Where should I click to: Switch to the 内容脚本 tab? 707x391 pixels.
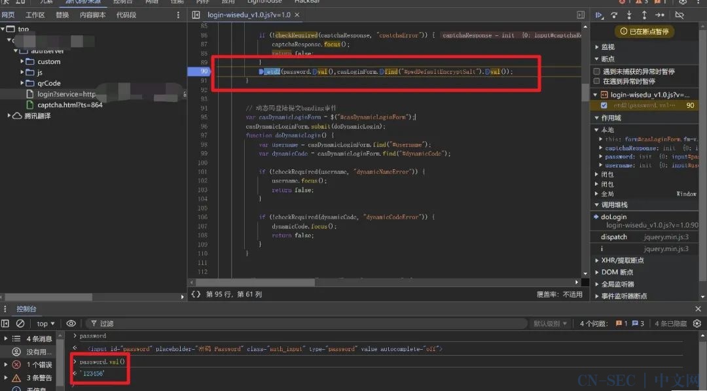pos(92,15)
